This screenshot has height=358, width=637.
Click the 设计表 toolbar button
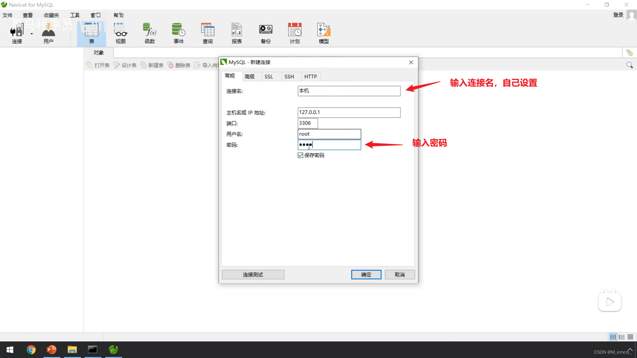[x=125, y=65]
